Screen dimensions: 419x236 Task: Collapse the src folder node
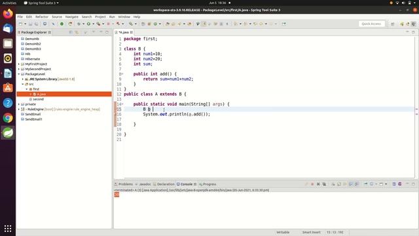pyautogui.click(x=23, y=84)
